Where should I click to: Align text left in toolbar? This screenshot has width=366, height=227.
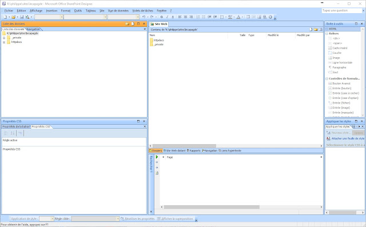tap(180, 17)
